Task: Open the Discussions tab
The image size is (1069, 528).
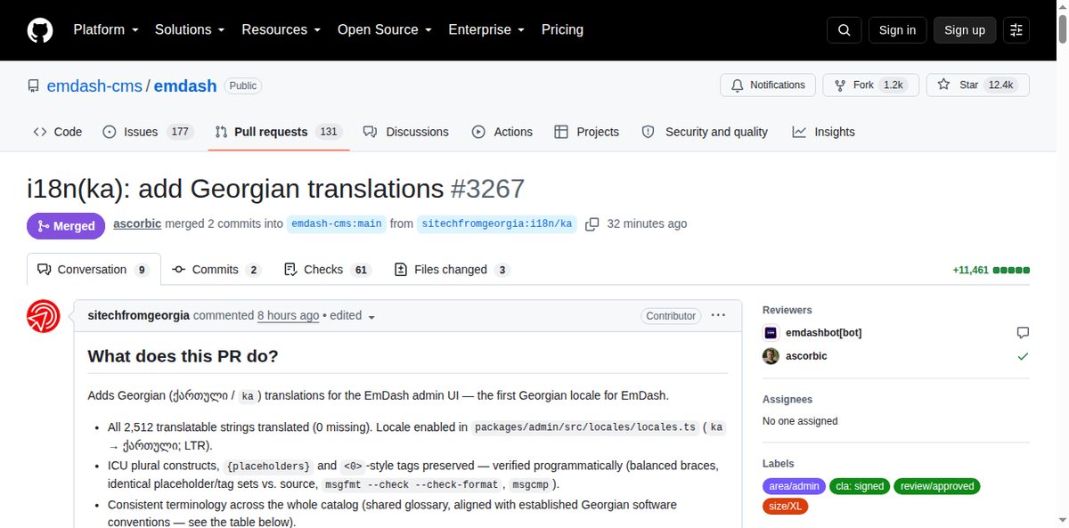Action: tap(406, 132)
